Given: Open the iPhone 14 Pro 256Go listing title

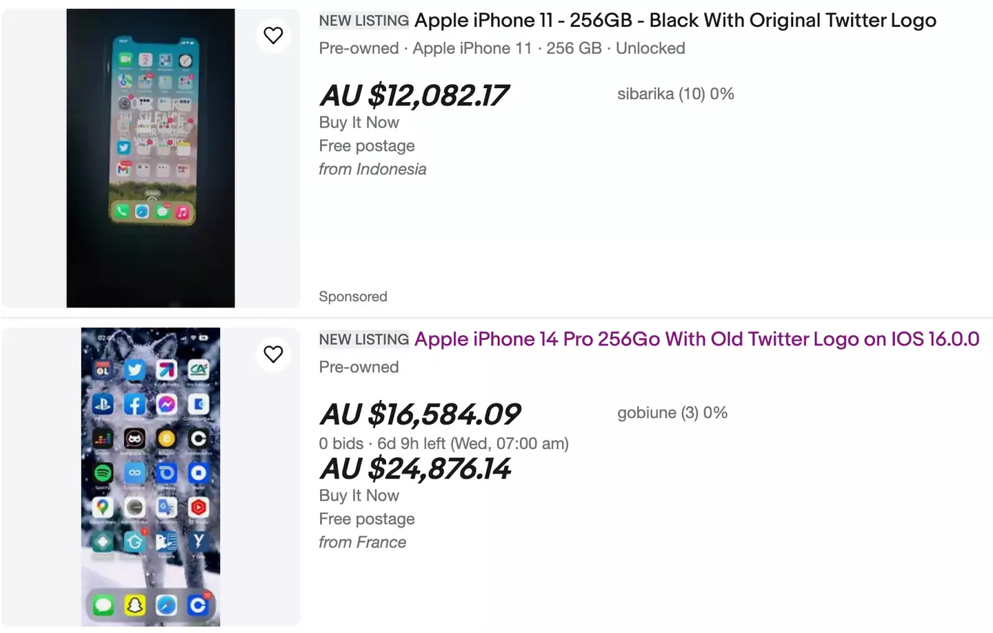Looking at the screenshot, I should [x=696, y=339].
